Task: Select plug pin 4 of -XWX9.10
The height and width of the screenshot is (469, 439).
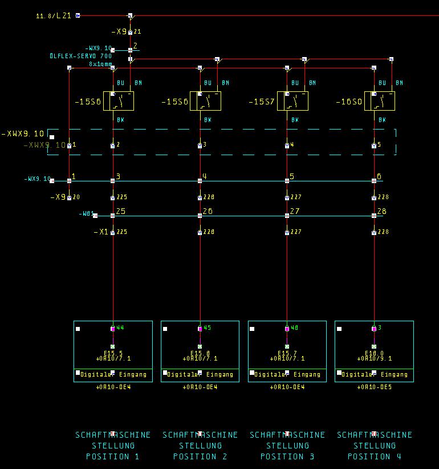Action: tap(287, 145)
